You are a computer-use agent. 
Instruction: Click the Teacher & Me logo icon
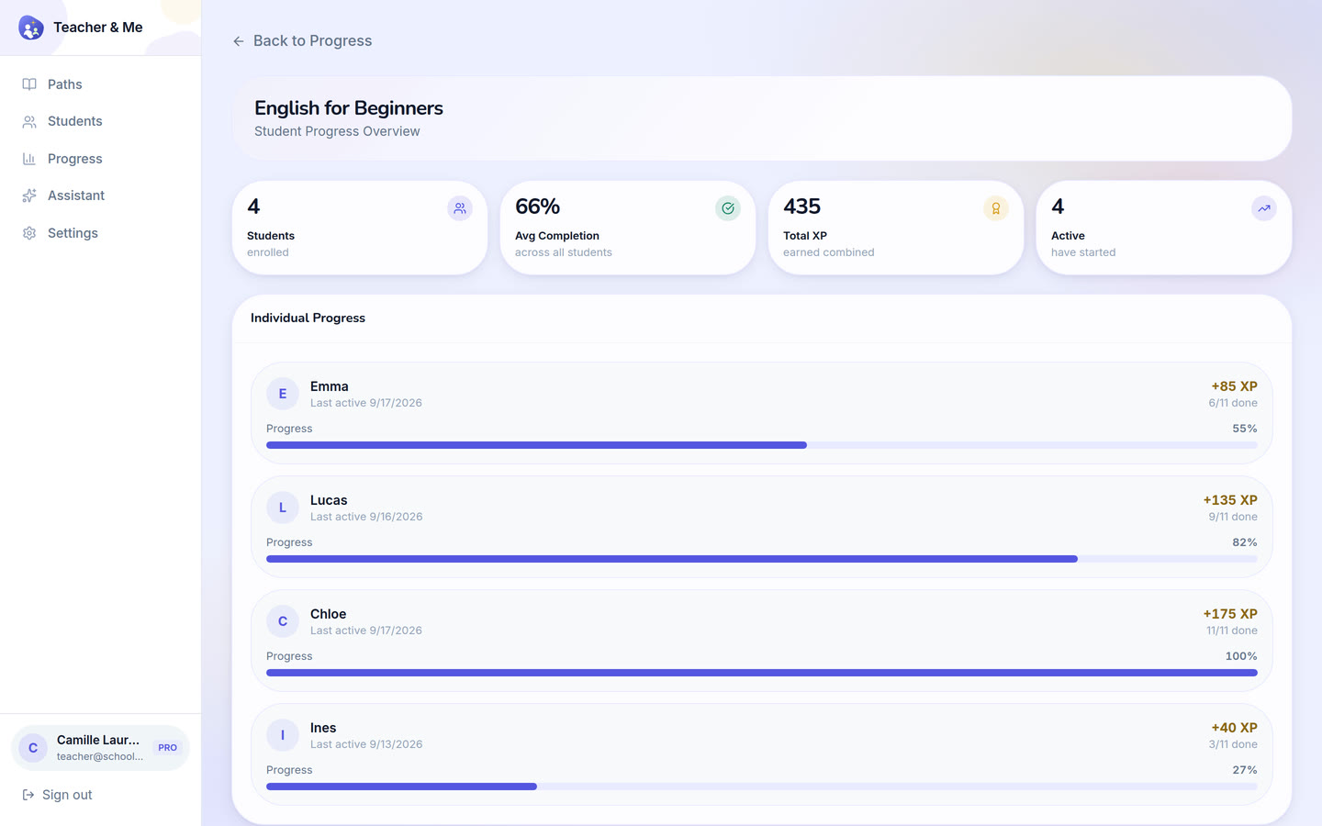[31, 28]
